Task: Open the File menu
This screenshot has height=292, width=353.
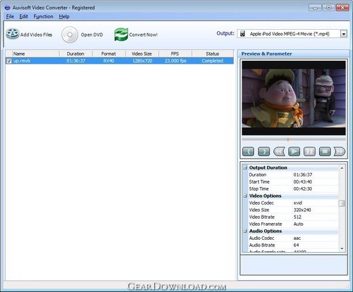Action: pyautogui.click(x=10, y=16)
